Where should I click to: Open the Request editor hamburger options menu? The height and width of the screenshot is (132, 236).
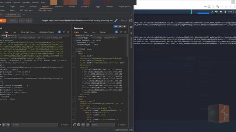pyautogui.click(x=68, y=32)
